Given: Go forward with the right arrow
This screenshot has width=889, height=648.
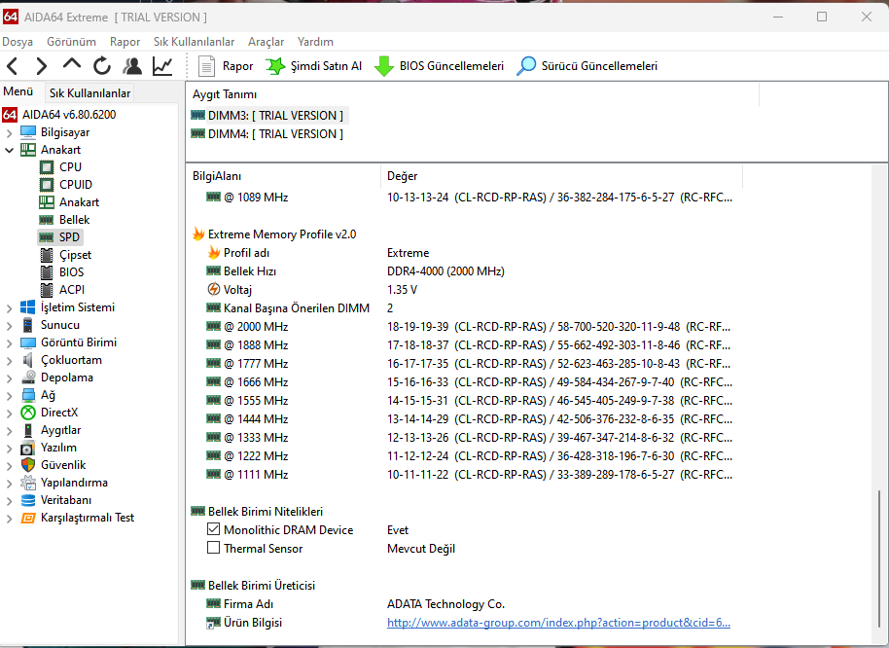Looking at the screenshot, I should click(x=42, y=66).
